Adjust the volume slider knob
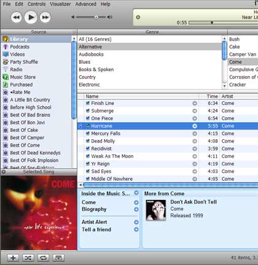Screen dimensions: 258x265 point(96,17)
